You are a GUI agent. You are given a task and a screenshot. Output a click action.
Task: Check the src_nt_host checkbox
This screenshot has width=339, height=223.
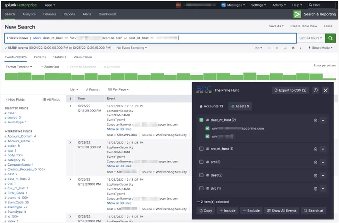click(201, 149)
